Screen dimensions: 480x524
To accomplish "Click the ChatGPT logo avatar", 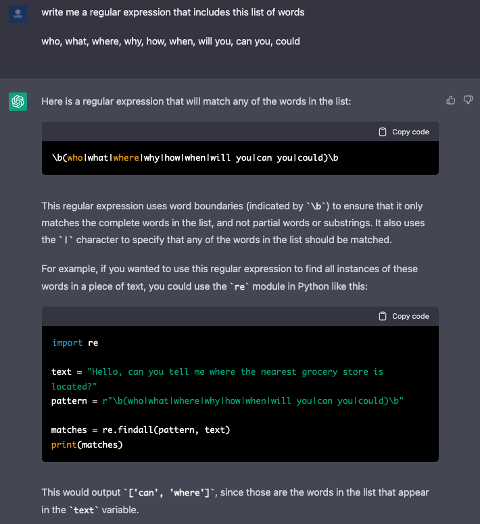I will tap(18, 101).
